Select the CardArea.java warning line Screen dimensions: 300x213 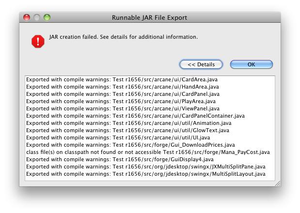coord(122,79)
